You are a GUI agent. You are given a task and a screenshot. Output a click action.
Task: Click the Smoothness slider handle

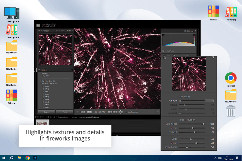tap(187, 147)
